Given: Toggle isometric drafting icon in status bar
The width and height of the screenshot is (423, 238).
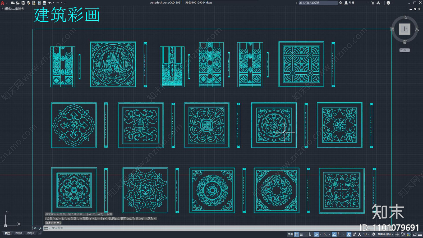Looking at the screenshot, I should click(325, 234).
